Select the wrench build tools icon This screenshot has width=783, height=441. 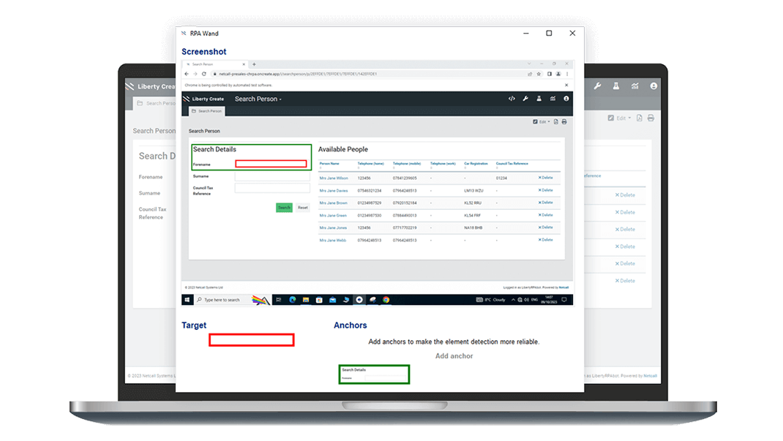point(525,98)
